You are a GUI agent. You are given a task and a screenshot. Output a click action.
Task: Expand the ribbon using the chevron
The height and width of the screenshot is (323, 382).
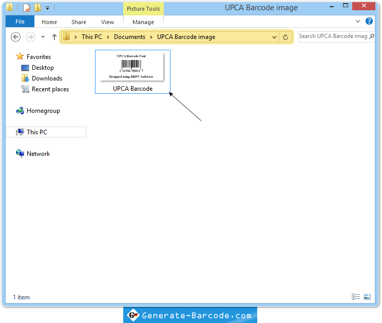[x=358, y=22]
